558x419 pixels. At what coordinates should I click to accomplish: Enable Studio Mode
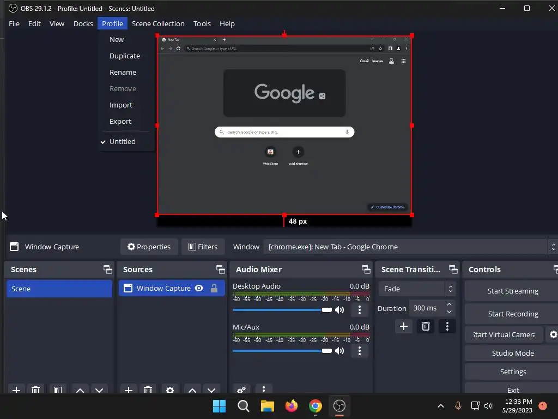coord(512,353)
